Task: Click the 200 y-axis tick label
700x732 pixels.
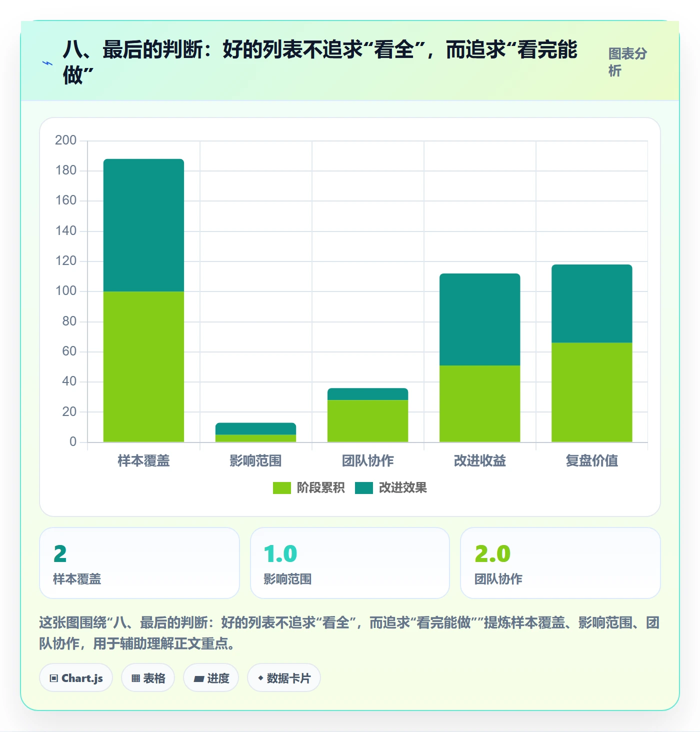Action: point(65,140)
